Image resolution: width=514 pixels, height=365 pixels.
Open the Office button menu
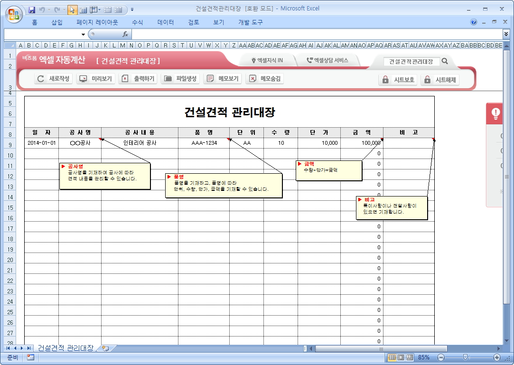click(x=14, y=14)
